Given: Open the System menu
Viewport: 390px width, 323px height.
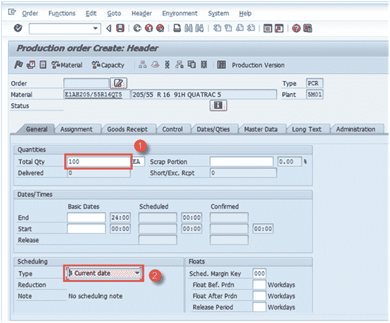Looking at the screenshot, I should (x=219, y=13).
